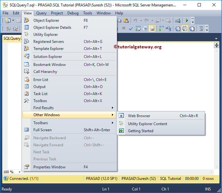Open Properties Window from View menu
Screen dimensions: 222x193
[x=70, y=167]
